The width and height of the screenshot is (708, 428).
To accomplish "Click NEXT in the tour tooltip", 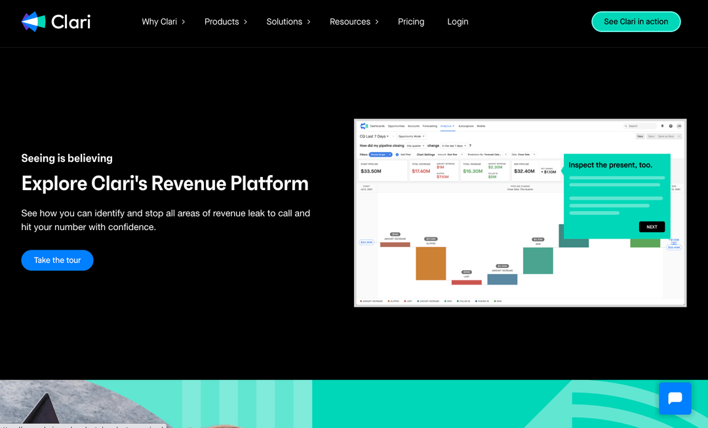I will (x=652, y=226).
